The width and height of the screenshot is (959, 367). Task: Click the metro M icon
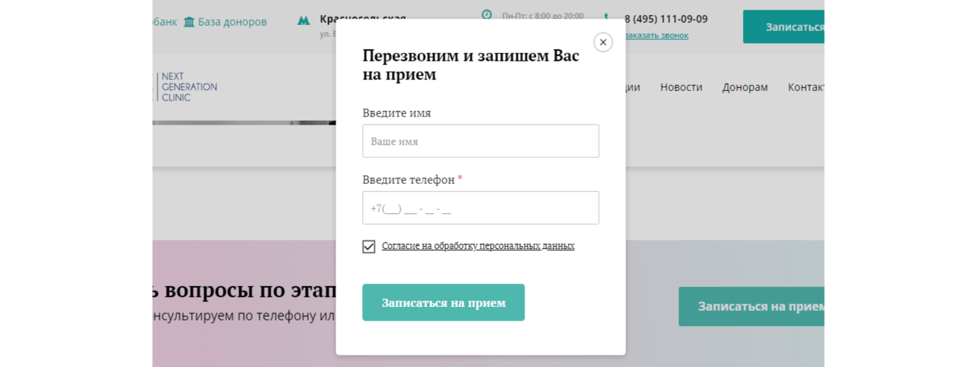[x=304, y=21]
